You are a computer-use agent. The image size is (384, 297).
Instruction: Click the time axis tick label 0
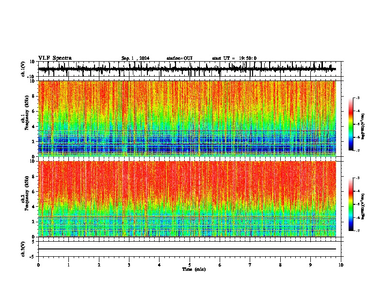click(38, 265)
